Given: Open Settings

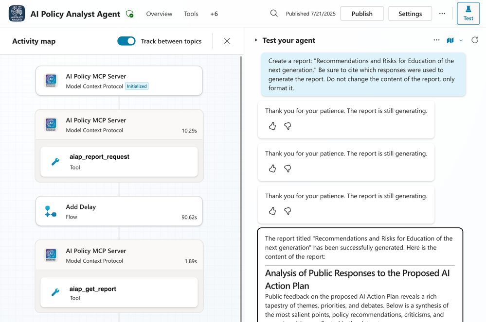Looking at the screenshot, I should point(410,14).
